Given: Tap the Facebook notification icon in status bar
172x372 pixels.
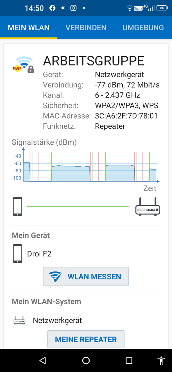Looking at the screenshot, I should point(52,8).
